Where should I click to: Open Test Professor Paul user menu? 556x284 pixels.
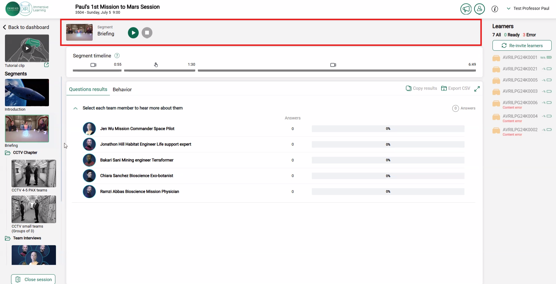[528, 8]
